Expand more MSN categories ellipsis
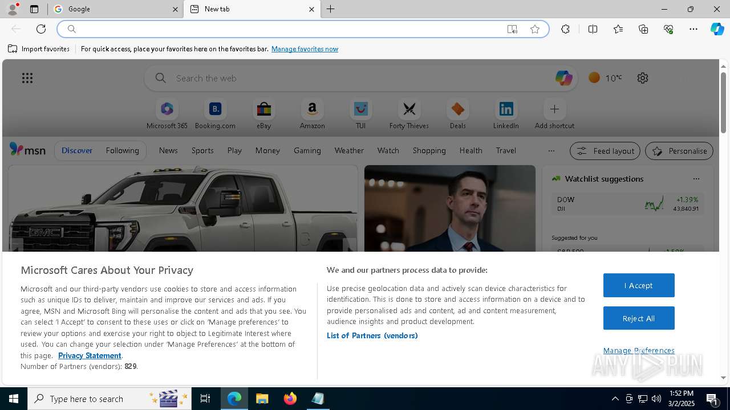This screenshot has height=410, width=730. click(551, 151)
